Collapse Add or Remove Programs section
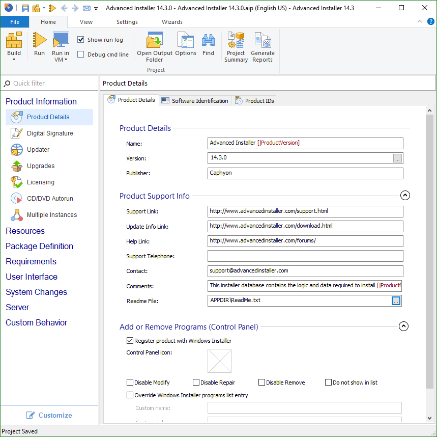437x437 pixels. point(403,326)
